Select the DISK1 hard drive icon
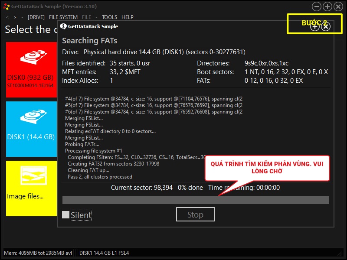 pos(33,117)
